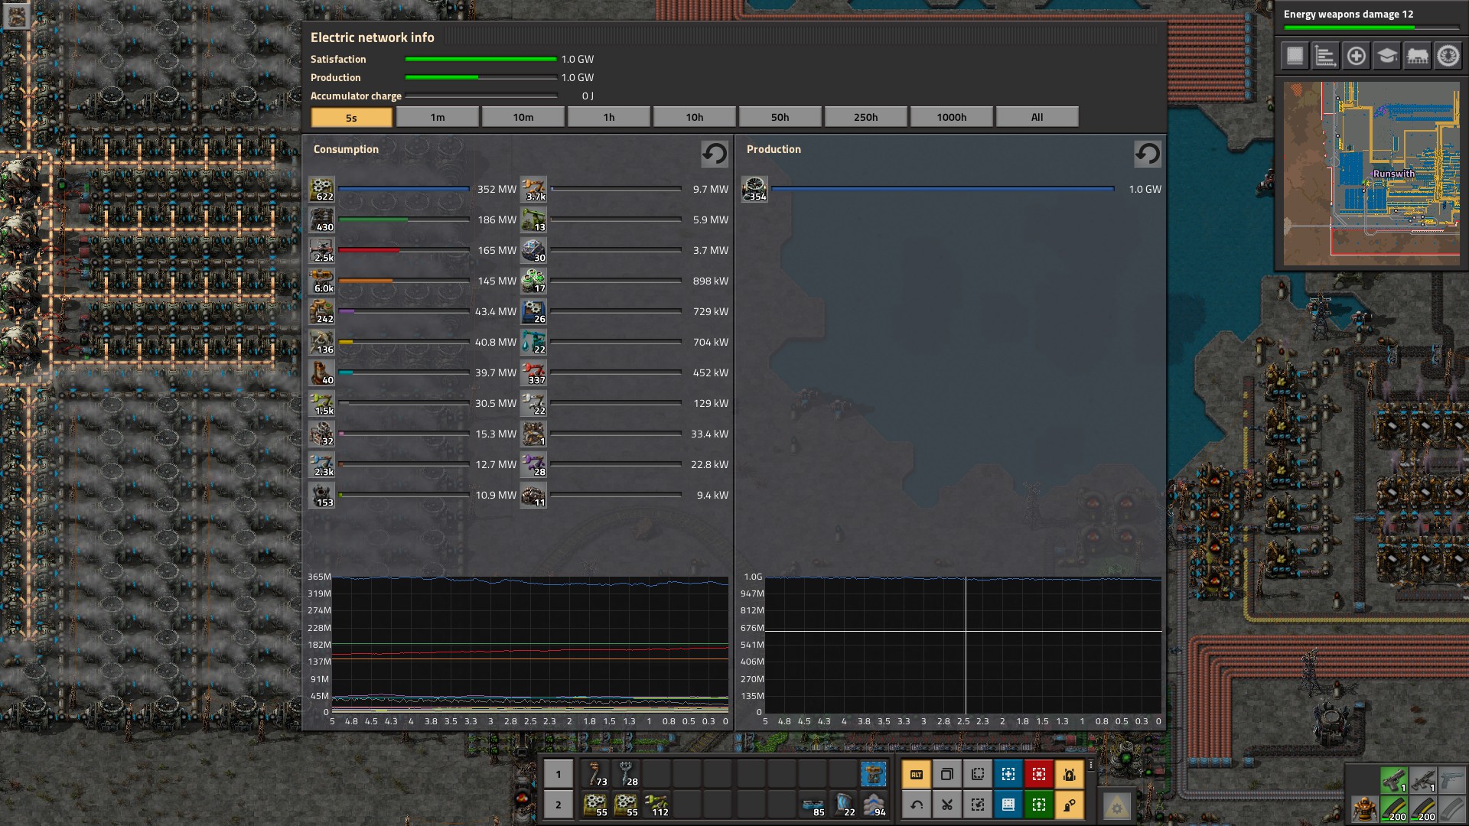Open tips and tricks graduation cap icon
The width and height of the screenshot is (1469, 826).
[x=1386, y=56]
